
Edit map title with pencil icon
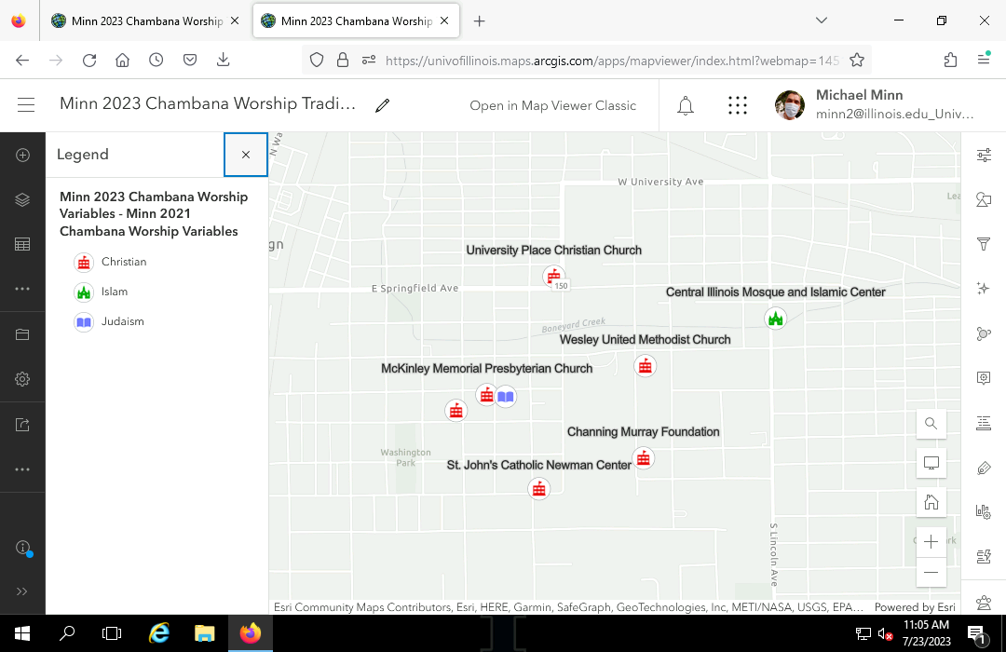[382, 105]
